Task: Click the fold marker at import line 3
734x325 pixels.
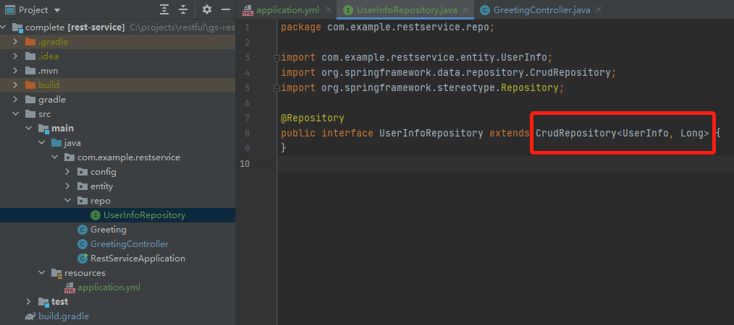Action: tap(277, 58)
